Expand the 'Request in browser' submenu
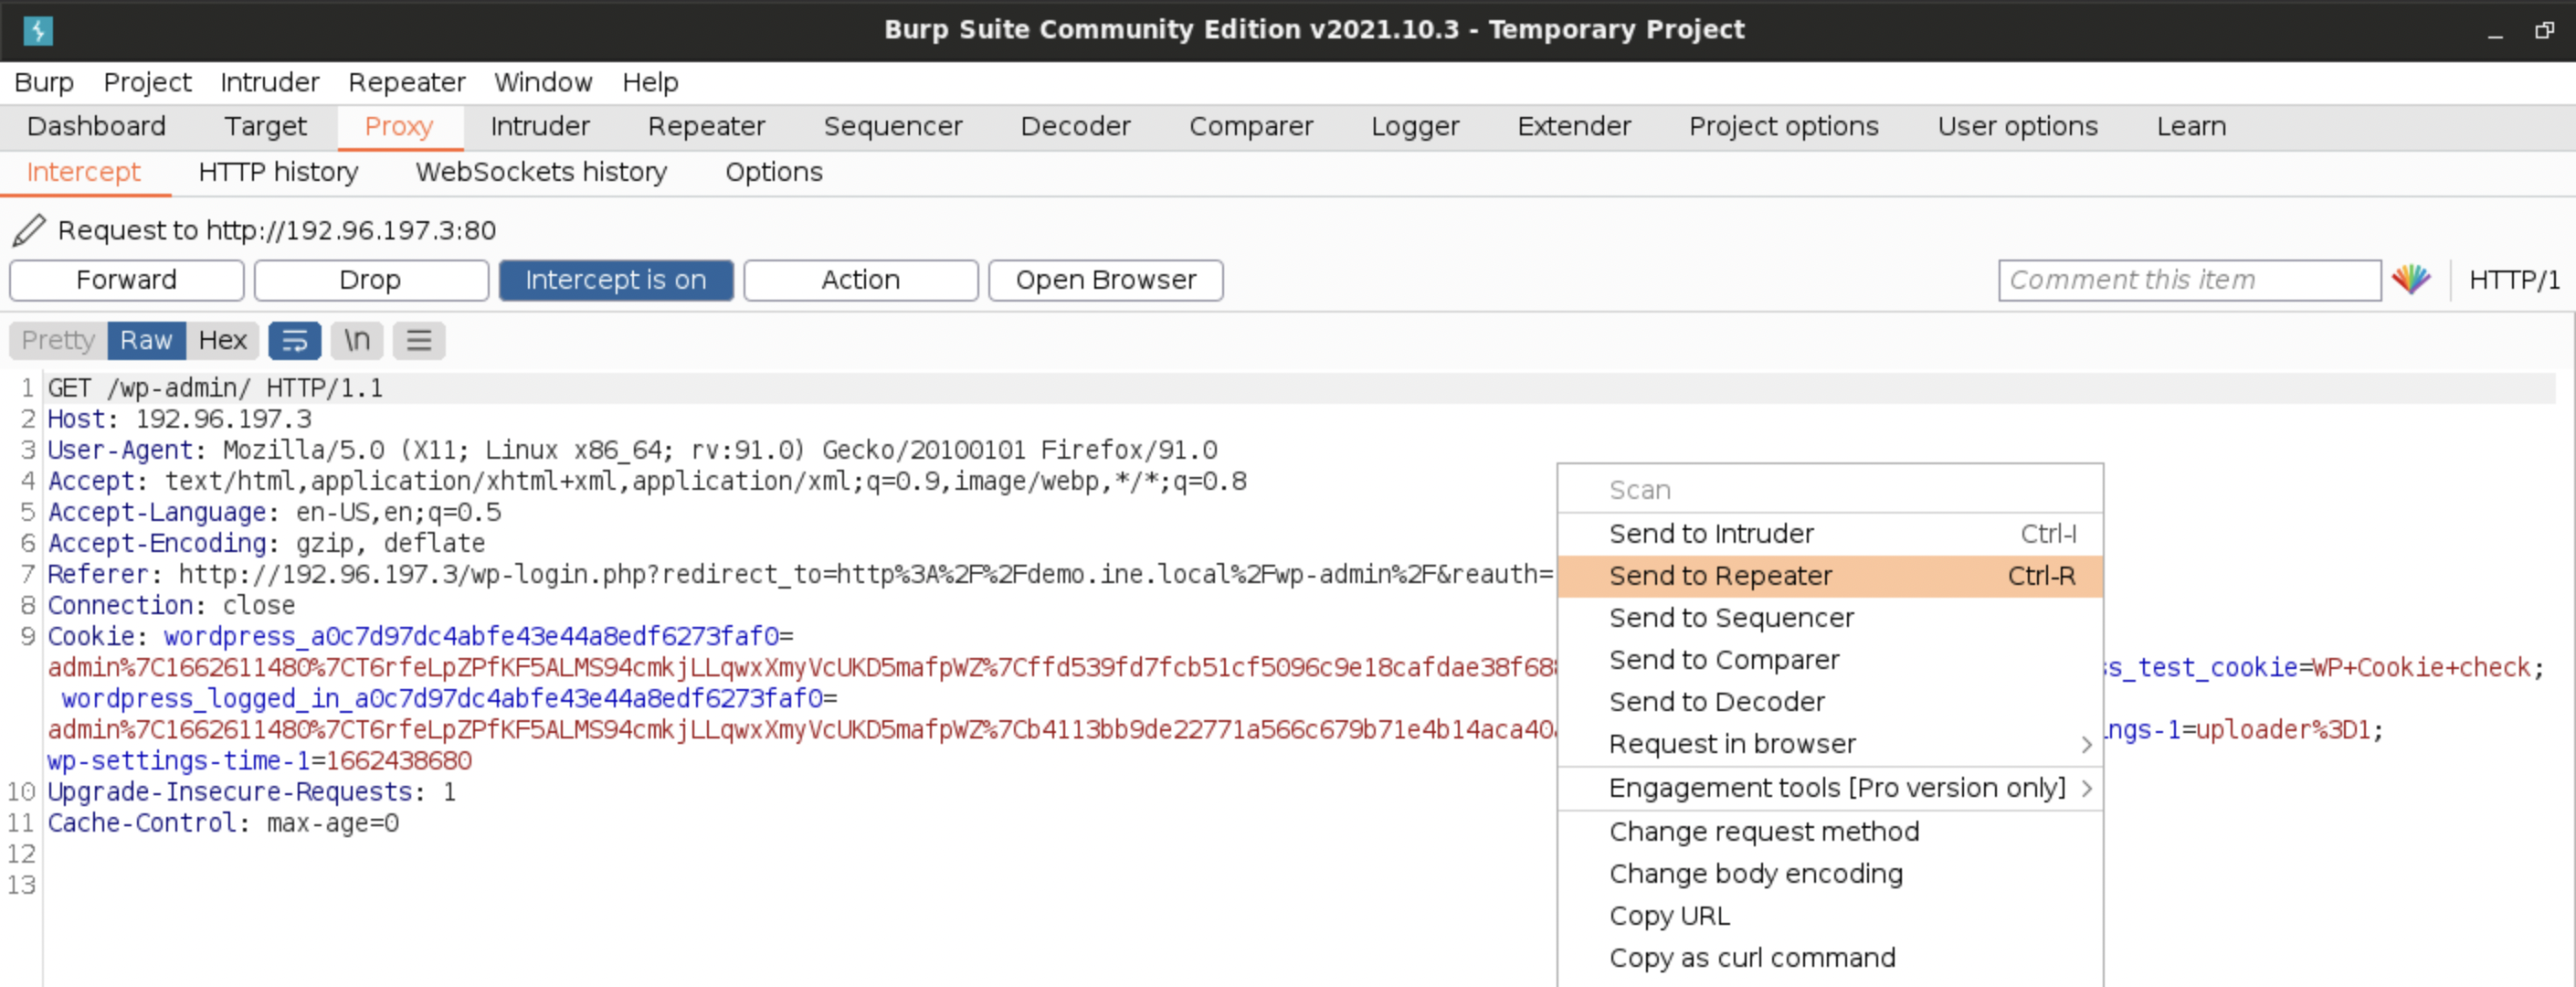Image resolution: width=2576 pixels, height=987 pixels. coord(1732,744)
